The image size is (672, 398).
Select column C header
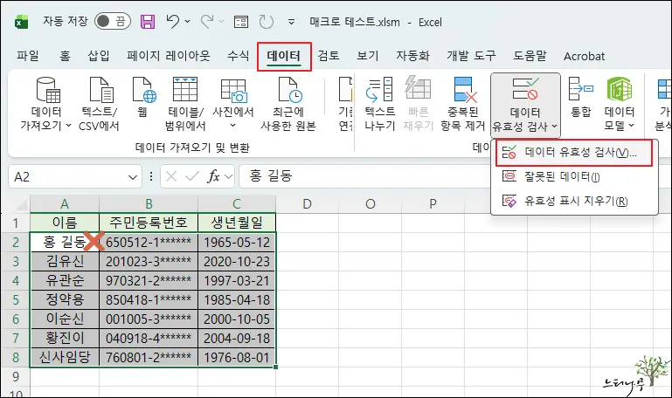[x=237, y=204]
